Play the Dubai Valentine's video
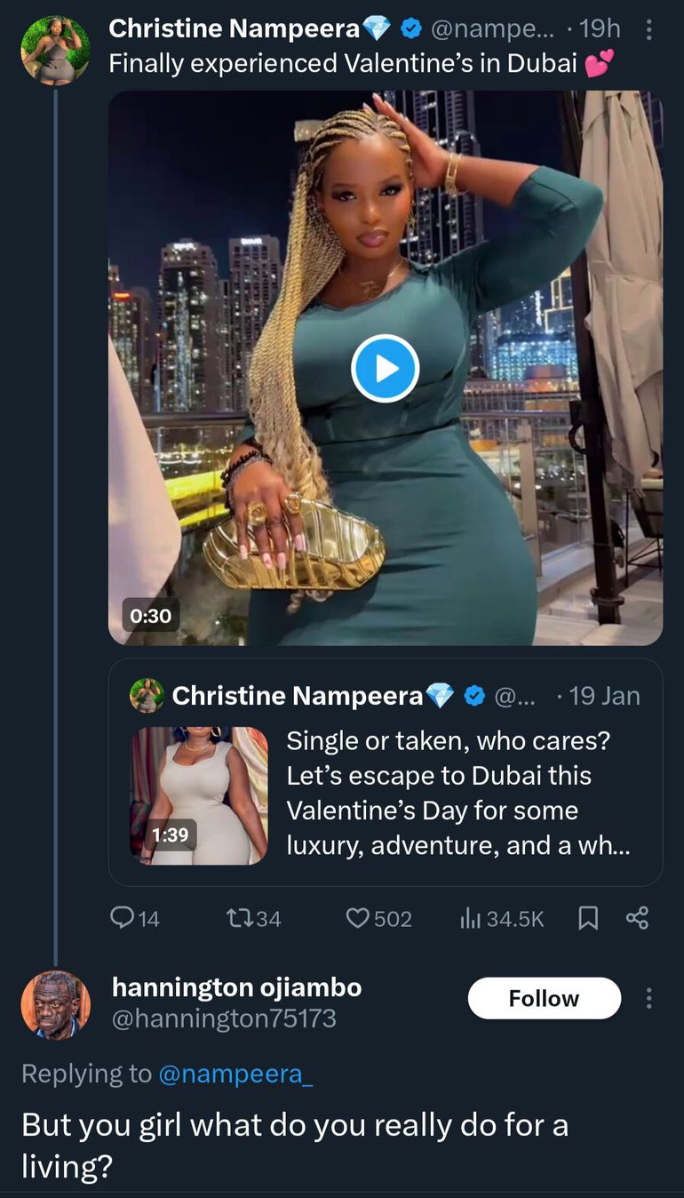684x1198 pixels. tap(385, 368)
